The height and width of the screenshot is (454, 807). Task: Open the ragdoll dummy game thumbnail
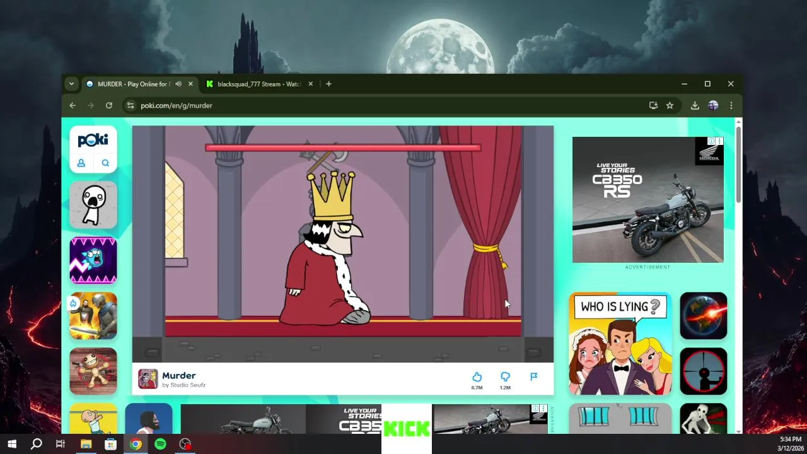tap(93, 371)
